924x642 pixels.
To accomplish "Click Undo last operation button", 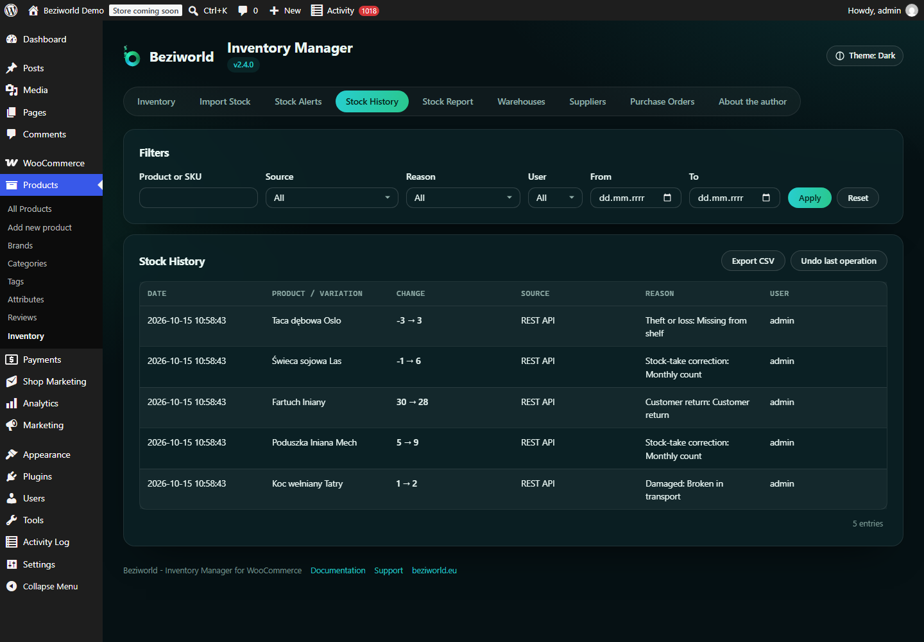I will point(839,261).
